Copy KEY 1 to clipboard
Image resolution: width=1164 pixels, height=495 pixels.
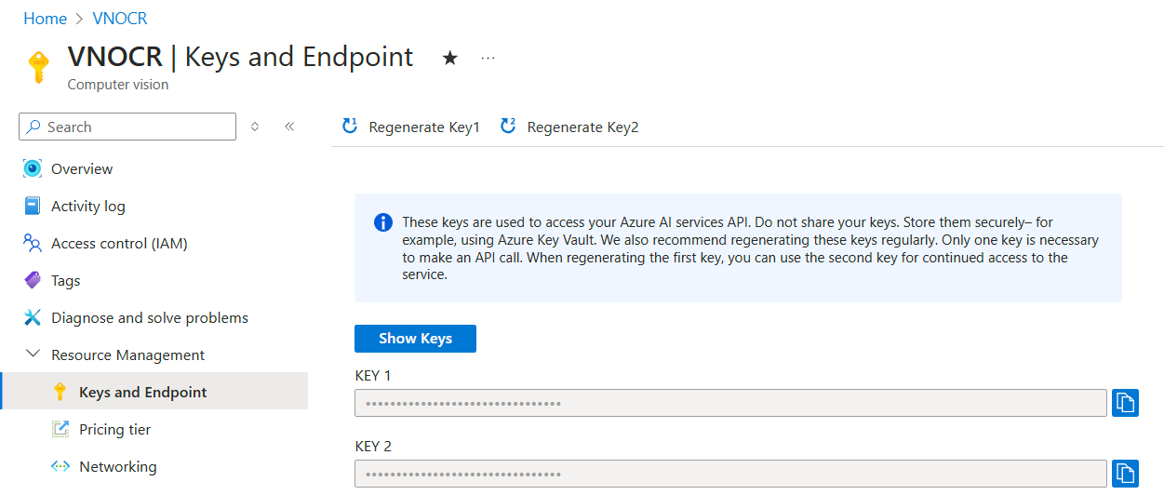1125,403
